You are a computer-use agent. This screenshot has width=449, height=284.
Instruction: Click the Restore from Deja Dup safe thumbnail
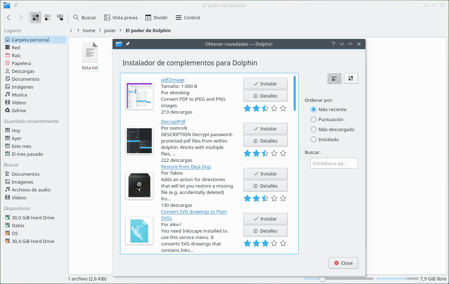point(139,186)
